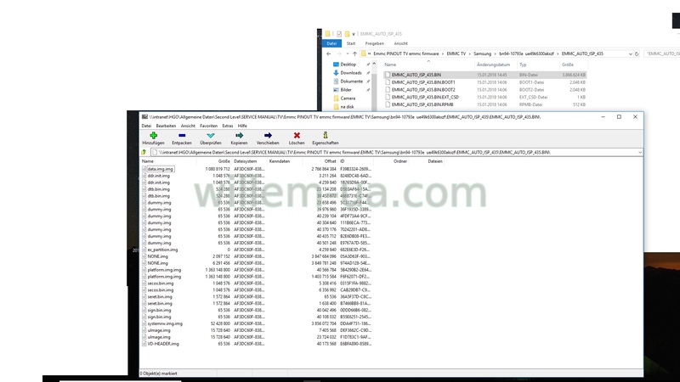Click the up arrow in Explorer navigation bar
Viewport: 680px width, 382px height.
pos(354,53)
